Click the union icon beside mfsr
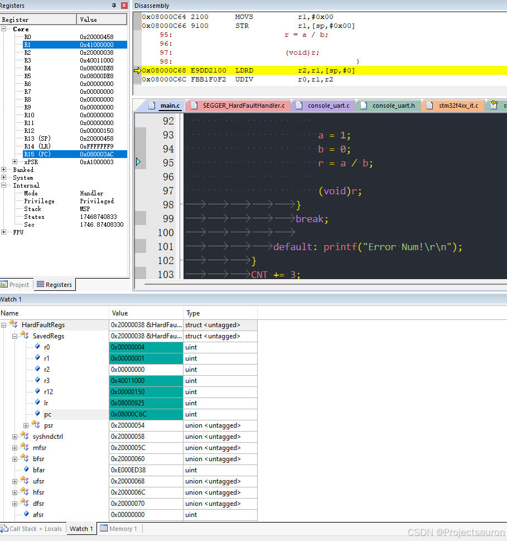The width and height of the screenshot is (507, 541). tap(25, 448)
